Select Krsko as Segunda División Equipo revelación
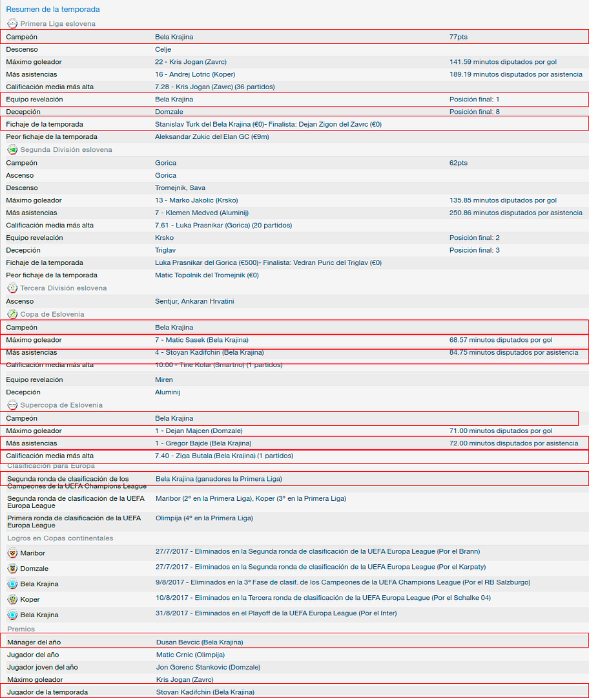 pos(164,238)
